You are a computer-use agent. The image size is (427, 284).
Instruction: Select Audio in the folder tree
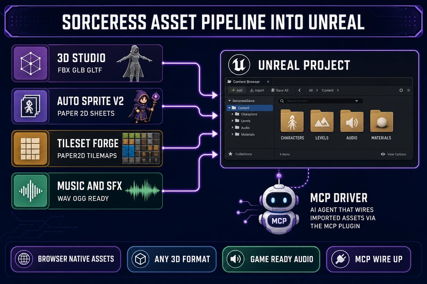245,128
